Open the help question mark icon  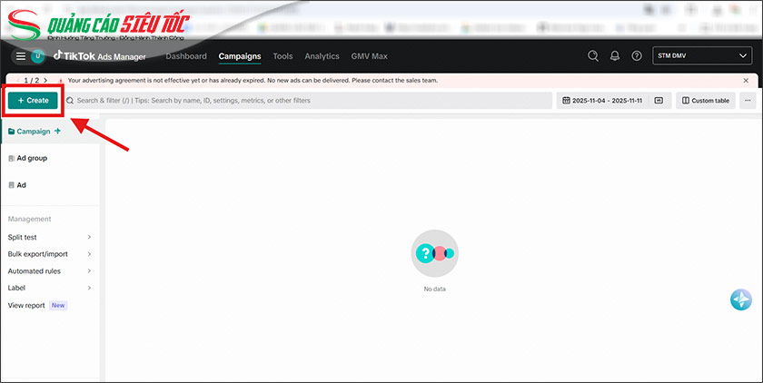click(636, 56)
